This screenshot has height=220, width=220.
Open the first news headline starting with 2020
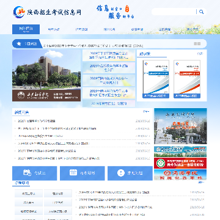point(37,121)
